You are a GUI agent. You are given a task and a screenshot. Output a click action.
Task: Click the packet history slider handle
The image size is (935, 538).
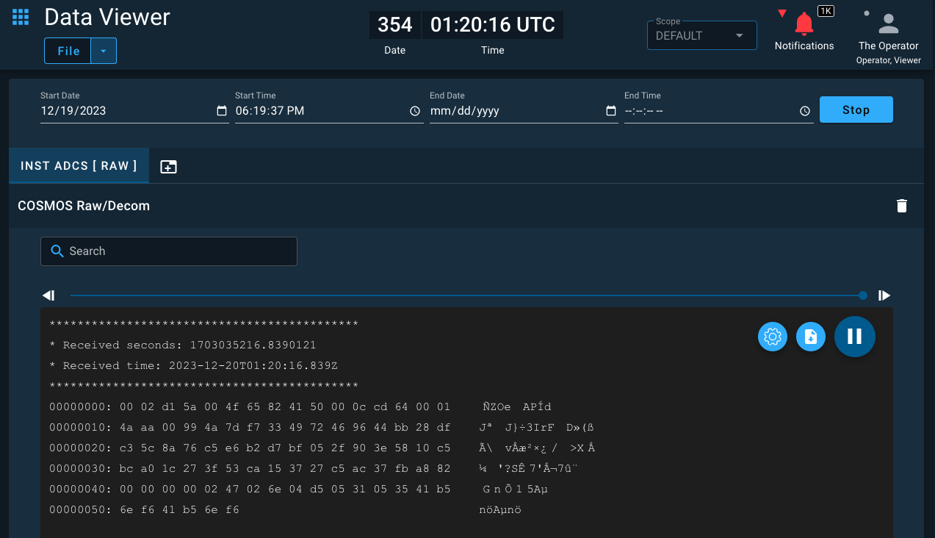(x=863, y=295)
